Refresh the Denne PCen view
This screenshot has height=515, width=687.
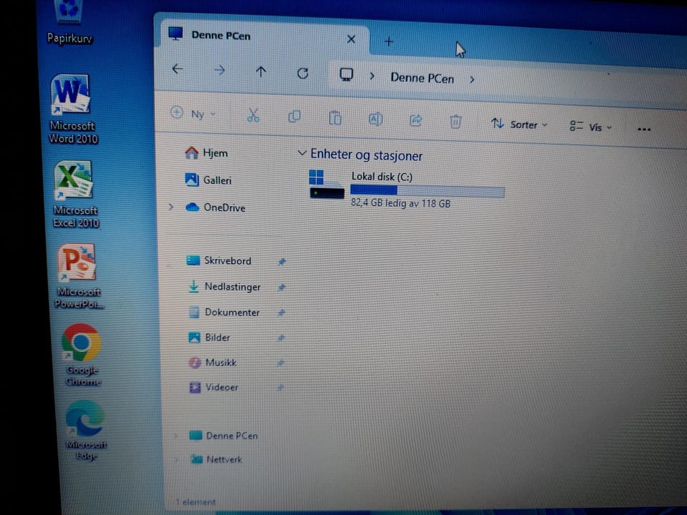(x=302, y=73)
